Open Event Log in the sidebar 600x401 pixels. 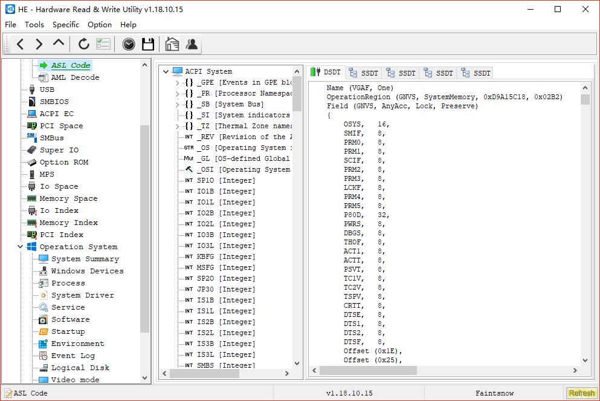pyautogui.click(x=73, y=356)
